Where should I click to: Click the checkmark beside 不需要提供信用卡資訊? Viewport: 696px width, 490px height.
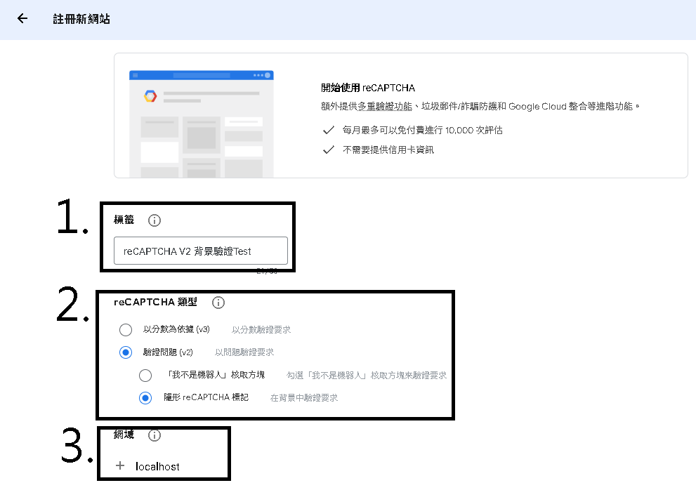(328, 150)
